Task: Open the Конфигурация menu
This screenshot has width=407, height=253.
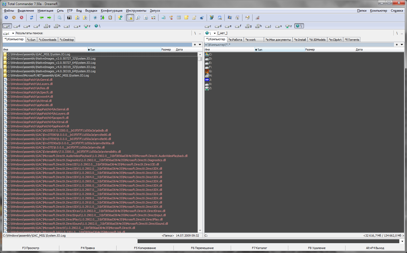Action: point(112,11)
